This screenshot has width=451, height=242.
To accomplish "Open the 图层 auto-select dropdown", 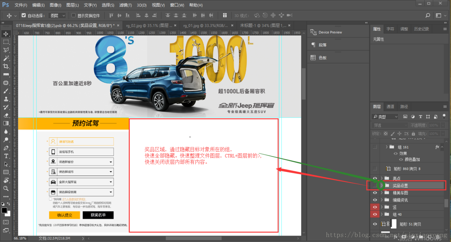I will click(x=57, y=16).
